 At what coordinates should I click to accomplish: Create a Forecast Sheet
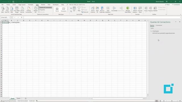point(140,10)
